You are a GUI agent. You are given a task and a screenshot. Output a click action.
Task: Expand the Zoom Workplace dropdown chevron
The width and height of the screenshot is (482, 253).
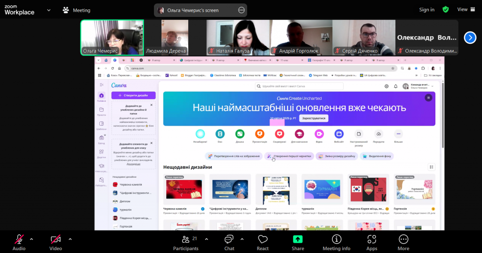point(48,10)
